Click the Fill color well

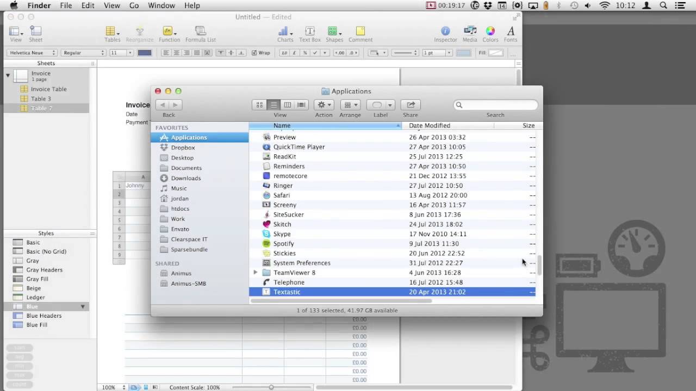(x=495, y=53)
